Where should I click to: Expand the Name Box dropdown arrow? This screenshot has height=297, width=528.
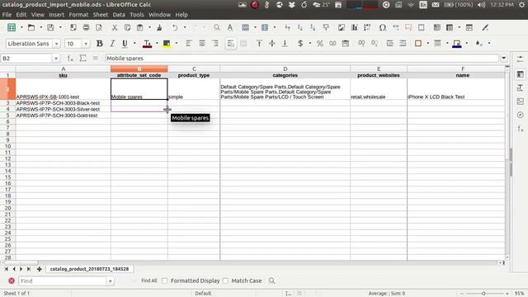coord(56,59)
